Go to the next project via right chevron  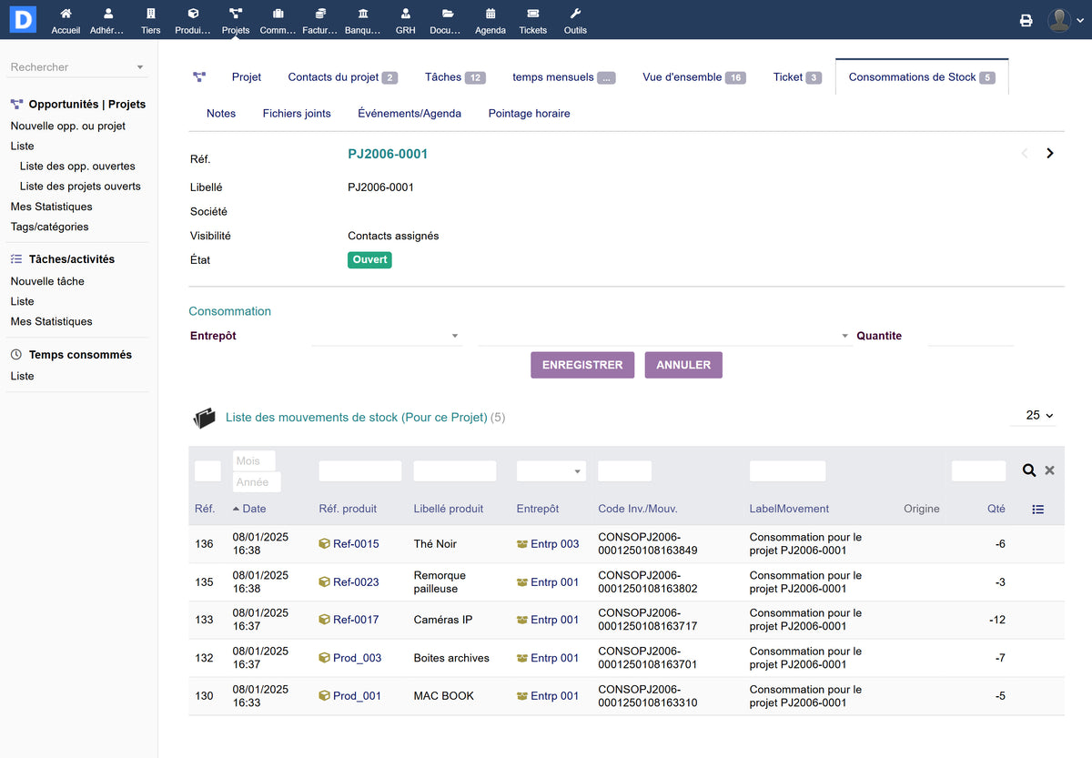click(1050, 153)
